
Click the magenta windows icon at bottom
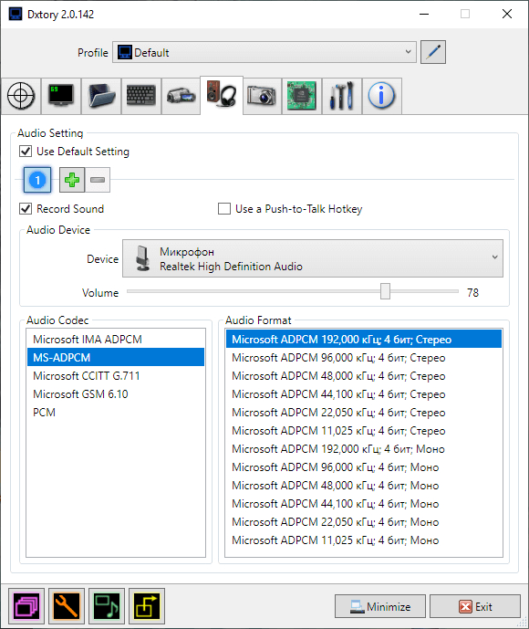tap(26, 606)
